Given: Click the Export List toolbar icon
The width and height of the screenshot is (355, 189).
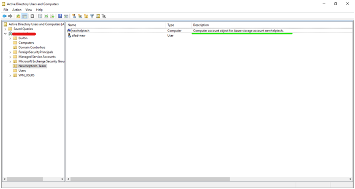Looking at the screenshot, I should (52, 16).
